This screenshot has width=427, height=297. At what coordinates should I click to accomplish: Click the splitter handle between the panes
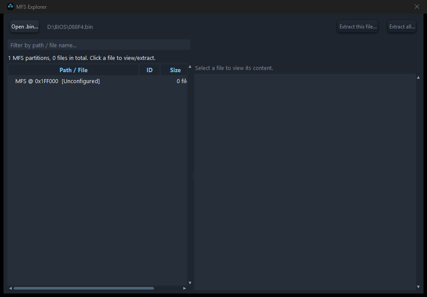tap(193, 176)
